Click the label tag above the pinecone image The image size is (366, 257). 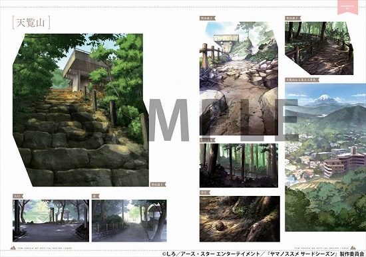click(x=205, y=193)
